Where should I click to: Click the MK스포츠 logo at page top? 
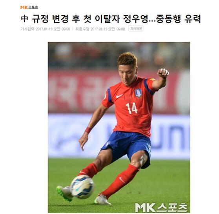29,7
